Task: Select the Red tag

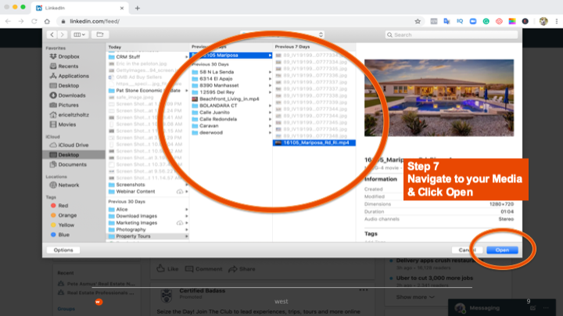Action: (x=64, y=206)
